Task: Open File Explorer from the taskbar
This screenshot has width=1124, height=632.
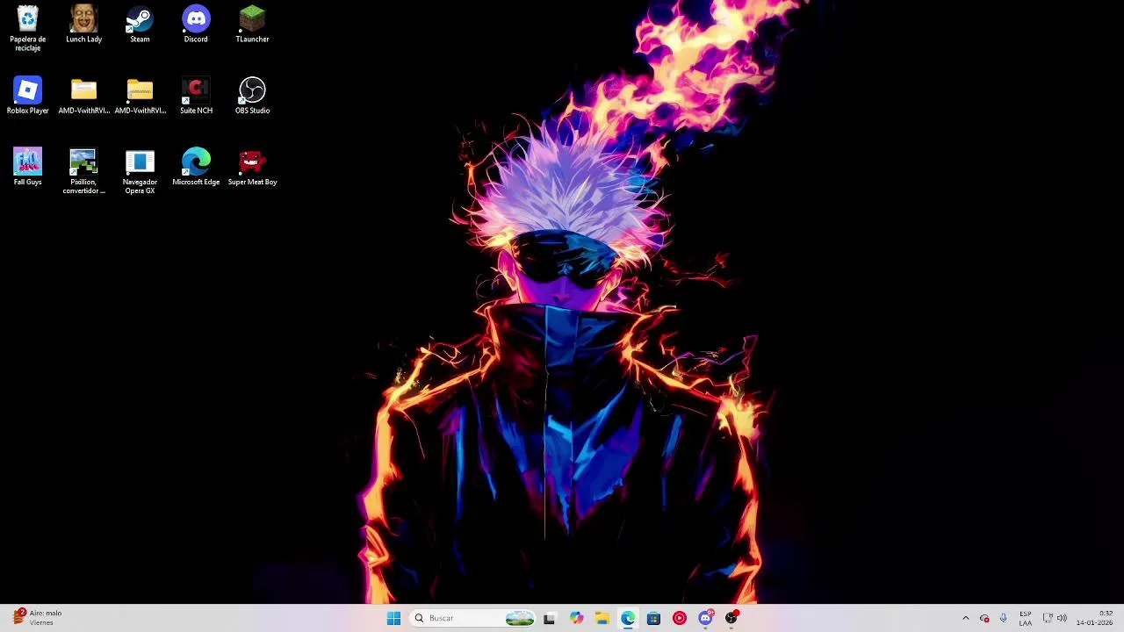Action: (602, 618)
